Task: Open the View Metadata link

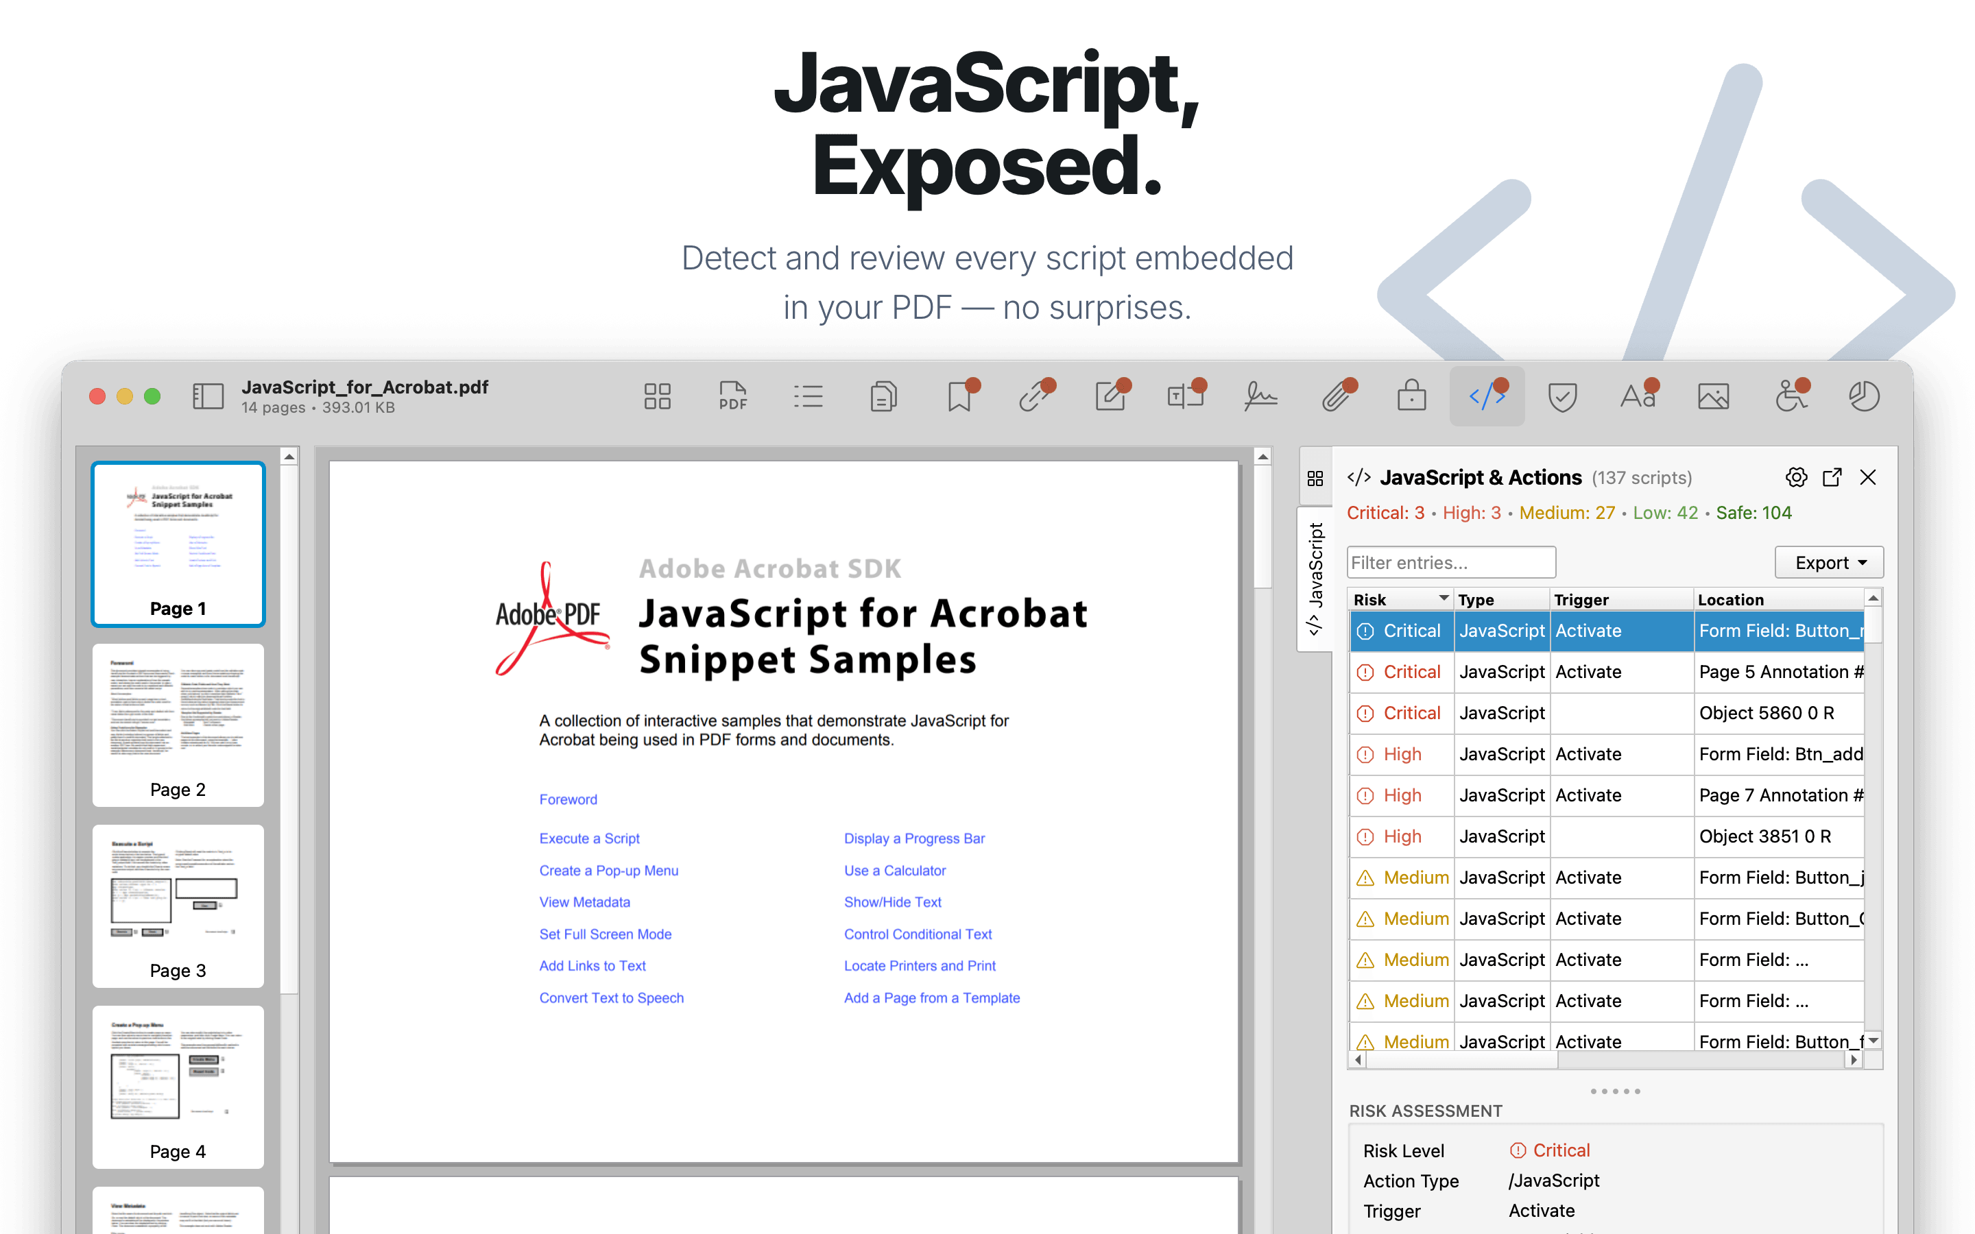Action: click(x=584, y=902)
